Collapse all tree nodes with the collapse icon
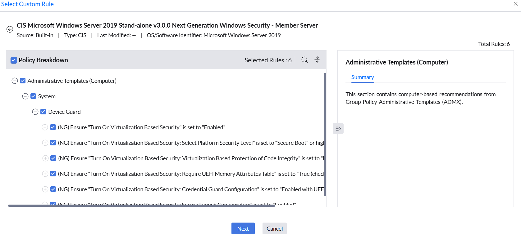 317,60
